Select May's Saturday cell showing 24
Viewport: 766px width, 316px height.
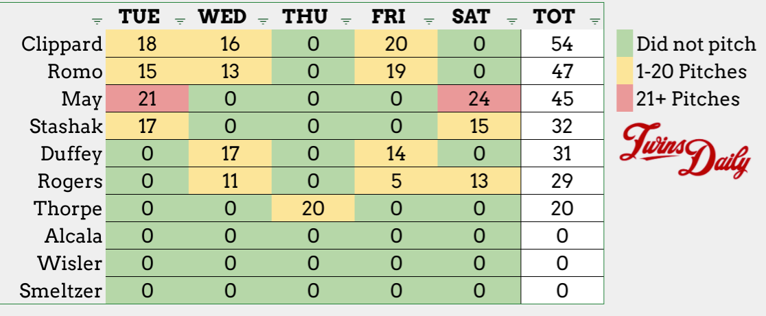[478, 99]
